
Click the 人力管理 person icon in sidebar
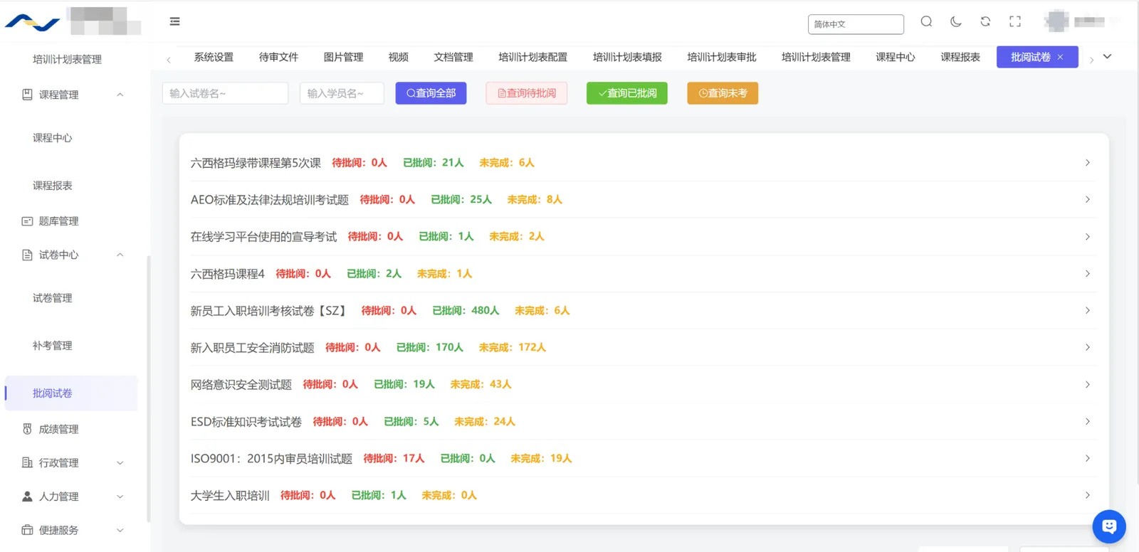(x=27, y=497)
